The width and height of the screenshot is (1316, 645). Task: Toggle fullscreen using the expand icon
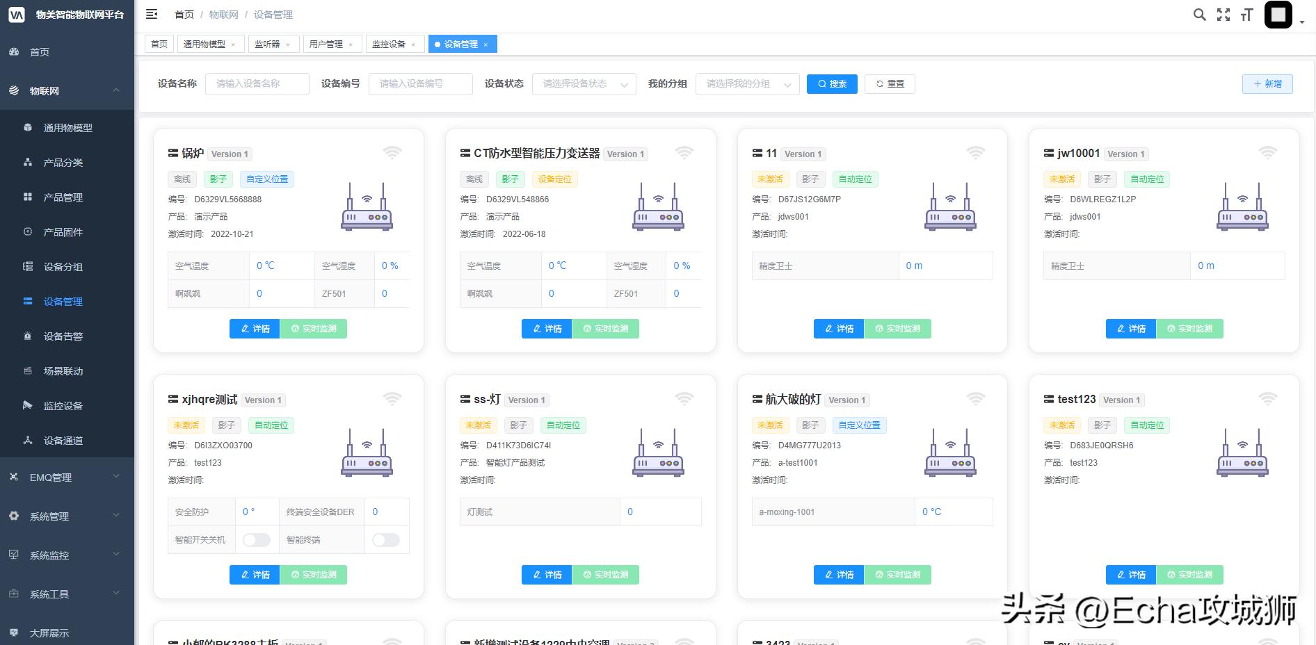[1223, 14]
